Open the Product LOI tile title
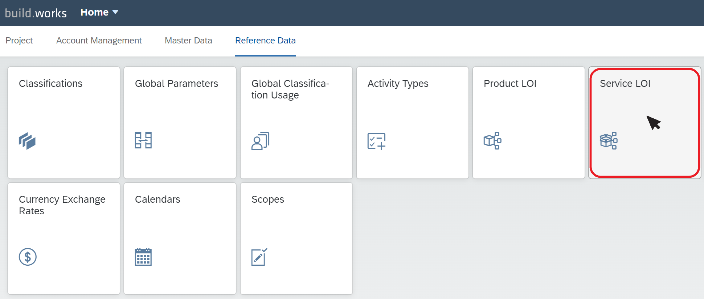The width and height of the screenshot is (704, 299). point(510,84)
